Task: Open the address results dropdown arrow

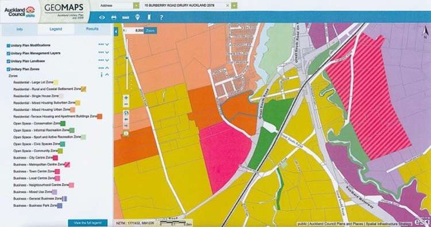Action: [234, 6]
